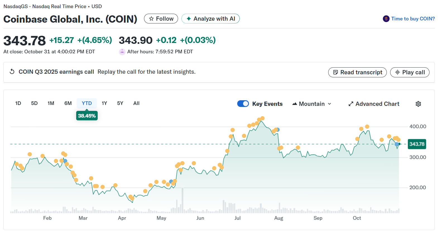
Task: Switch to the 1Y chart view
Action: pos(104,103)
